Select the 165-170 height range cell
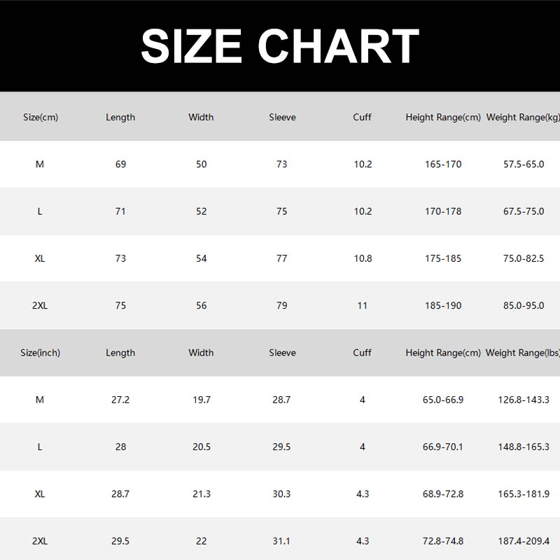This screenshot has width=560, height=560. pyautogui.click(x=443, y=164)
